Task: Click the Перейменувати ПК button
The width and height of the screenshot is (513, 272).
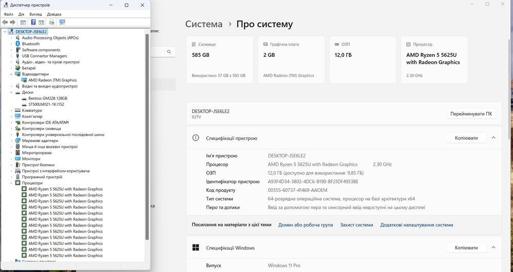Action: click(x=471, y=114)
